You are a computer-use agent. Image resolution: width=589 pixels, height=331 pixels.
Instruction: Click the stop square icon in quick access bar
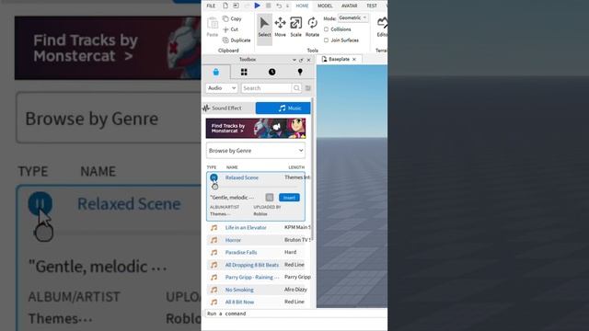pos(268,6)
